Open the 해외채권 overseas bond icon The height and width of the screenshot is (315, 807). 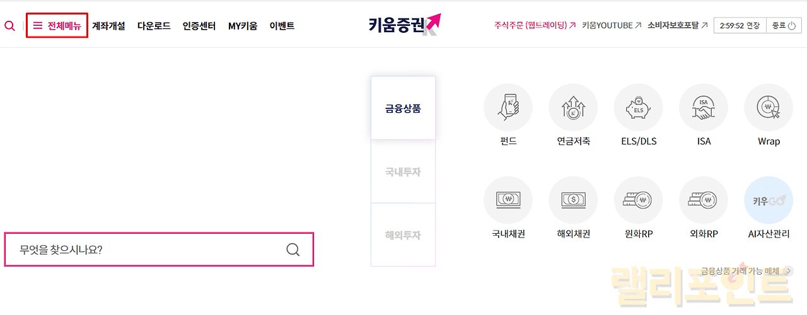click(x=572, y=200)
